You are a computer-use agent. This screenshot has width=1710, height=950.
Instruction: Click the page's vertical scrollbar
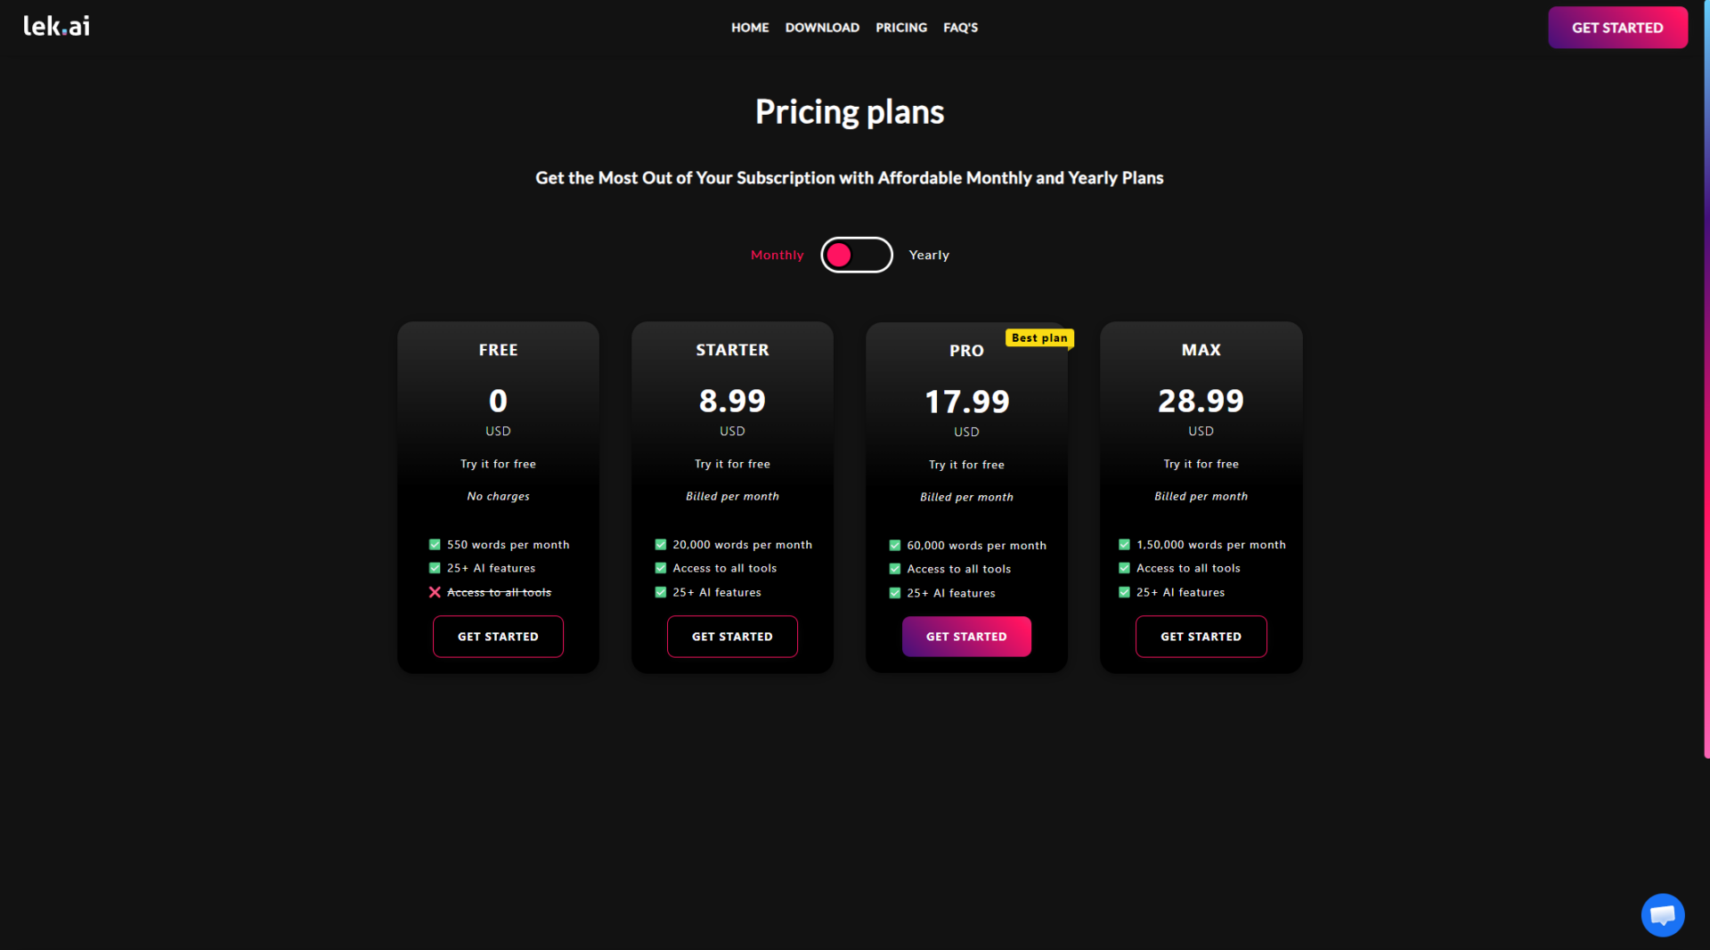click(x=1706, y=383)
